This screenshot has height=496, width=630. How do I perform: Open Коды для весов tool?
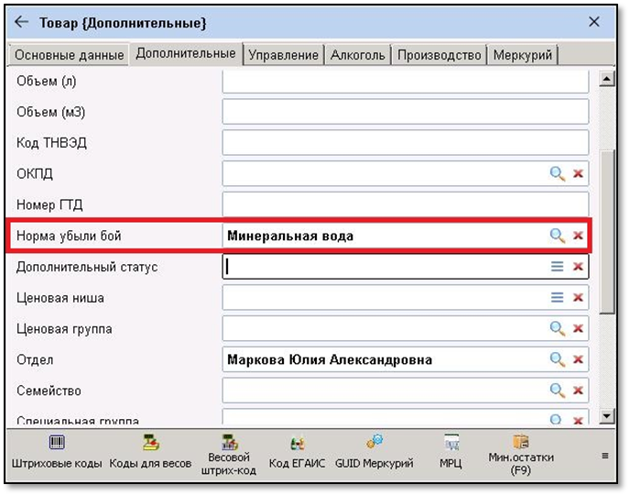coord(151,451)
